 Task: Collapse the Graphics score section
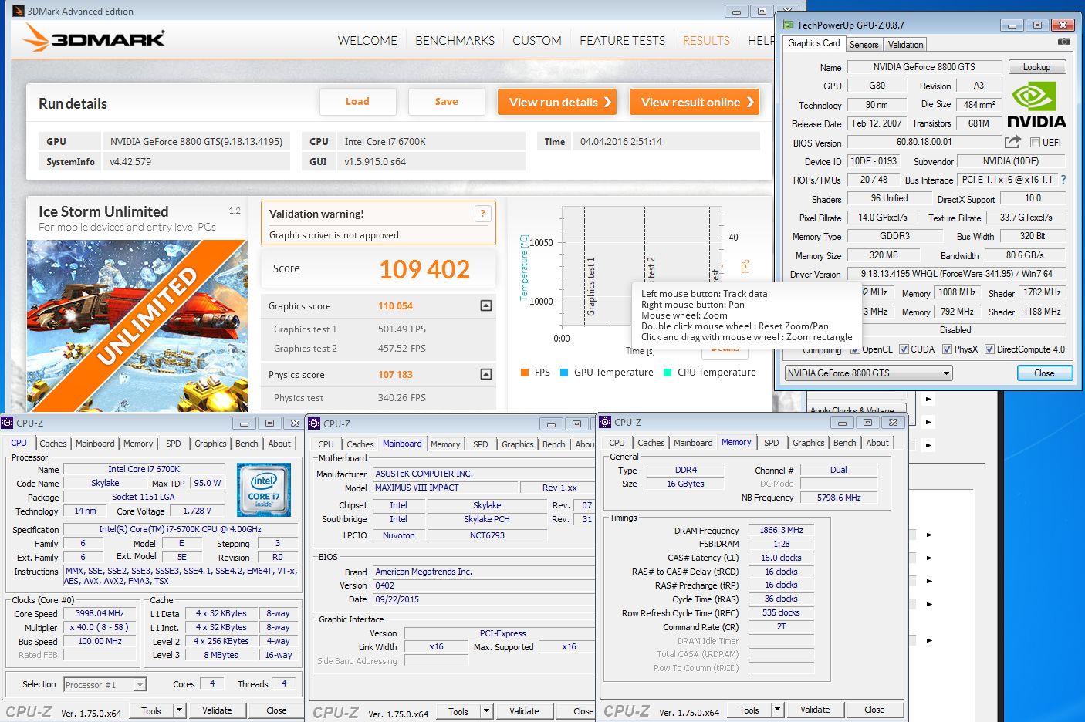click(x=486, y=305)
